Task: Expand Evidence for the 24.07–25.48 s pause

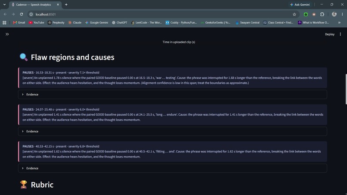Action: click(172, 131)
